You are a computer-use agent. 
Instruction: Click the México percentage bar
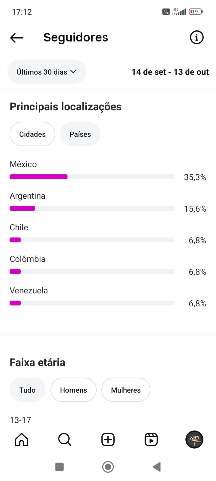[x=92, y=177]
